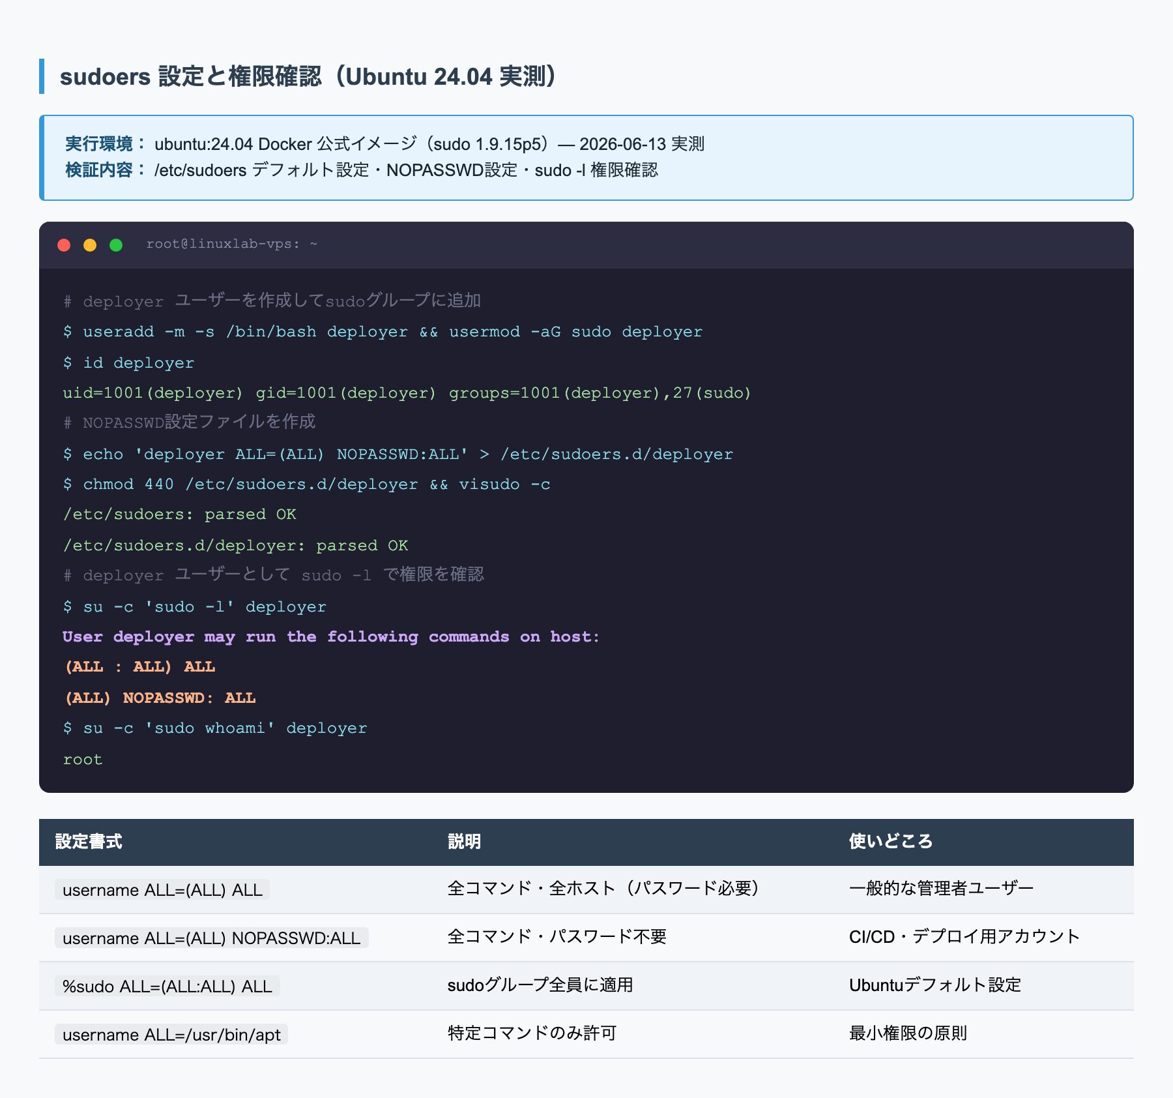This screenshot has width=1173, height=1098.
Task: Click the su -c 'sudo -l' deployer command
Action: click(194, 607)
